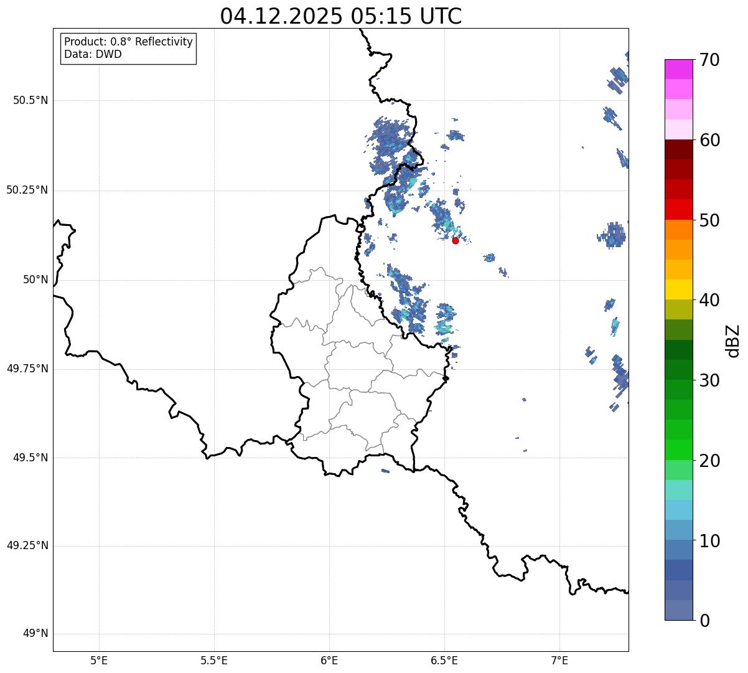Pick the magenta swatch at top of colorbar
Viewport: 748px width, 673px height.
click(x=679, y=69)
